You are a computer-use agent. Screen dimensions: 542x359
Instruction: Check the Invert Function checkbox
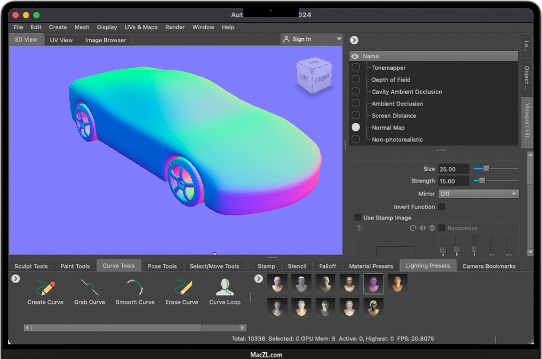pyautogui.click(x=442, y=207)
